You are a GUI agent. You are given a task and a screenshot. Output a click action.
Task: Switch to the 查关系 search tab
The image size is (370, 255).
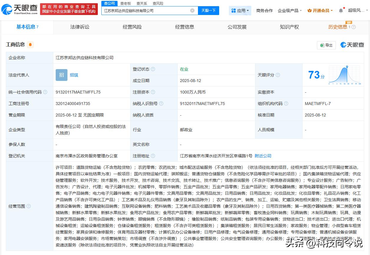point(142,3)
